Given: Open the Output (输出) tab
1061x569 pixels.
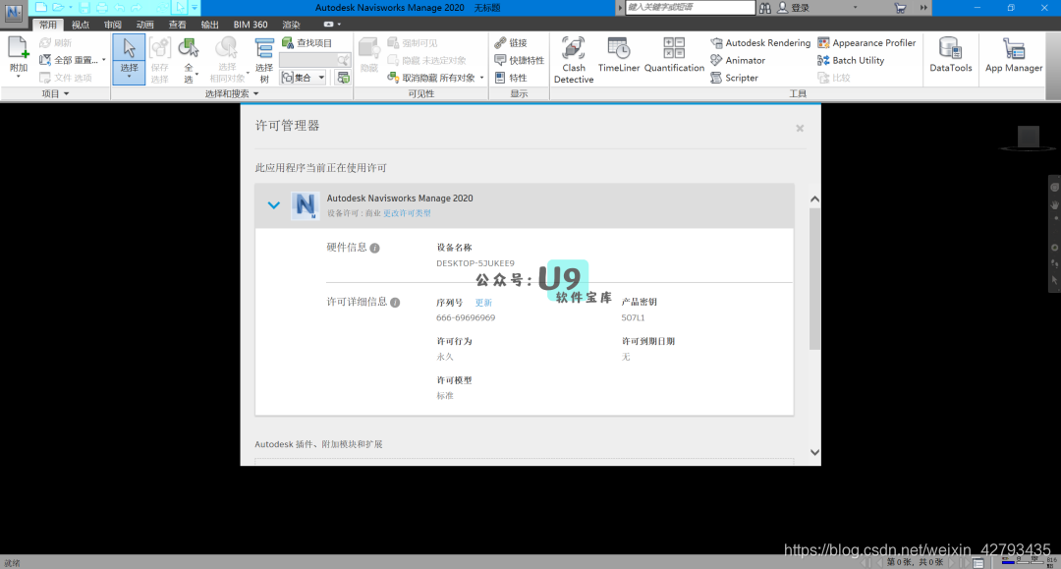Looking at the screenshot, I should click(210, 25).
